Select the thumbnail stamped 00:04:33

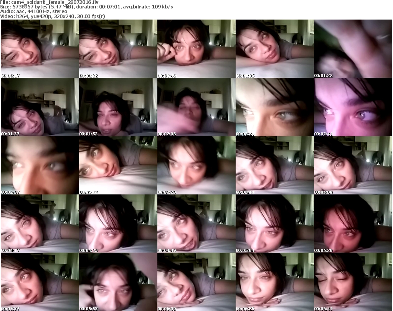pos(118,224)
